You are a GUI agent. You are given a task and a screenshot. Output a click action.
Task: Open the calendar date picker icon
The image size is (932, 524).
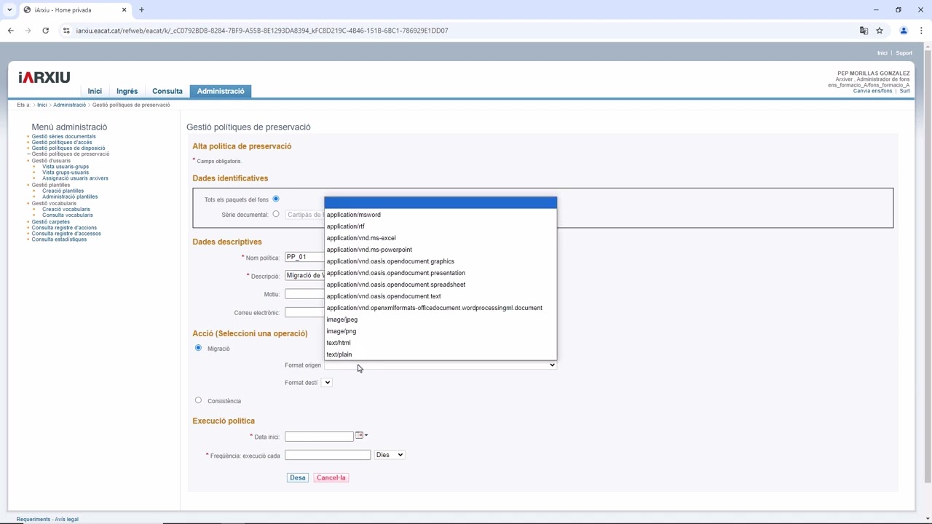click(359, 435)
